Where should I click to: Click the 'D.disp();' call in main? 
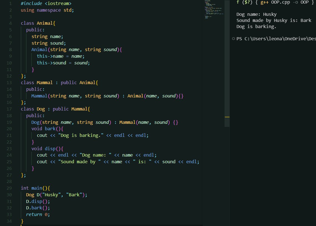pos(38,202)
